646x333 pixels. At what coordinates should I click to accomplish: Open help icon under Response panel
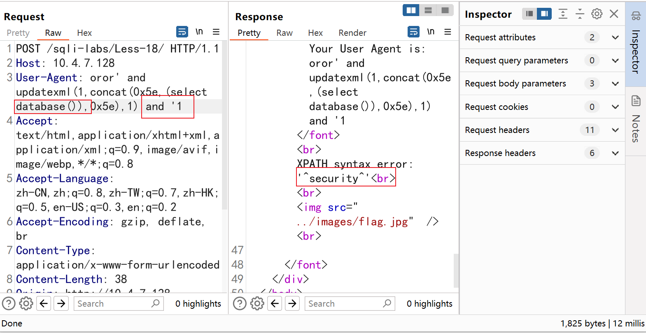(240, 304)
